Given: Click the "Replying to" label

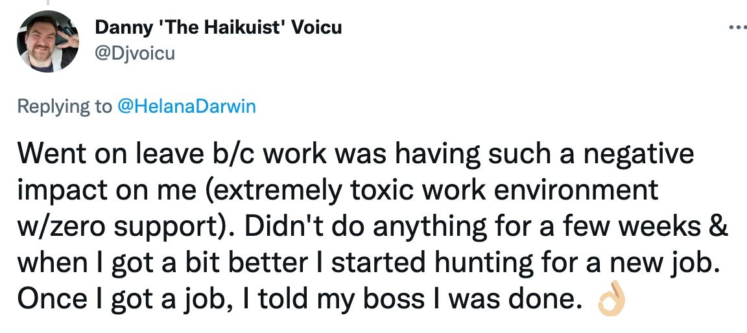Looking at the screenshot, I should (x=65, y=107).
